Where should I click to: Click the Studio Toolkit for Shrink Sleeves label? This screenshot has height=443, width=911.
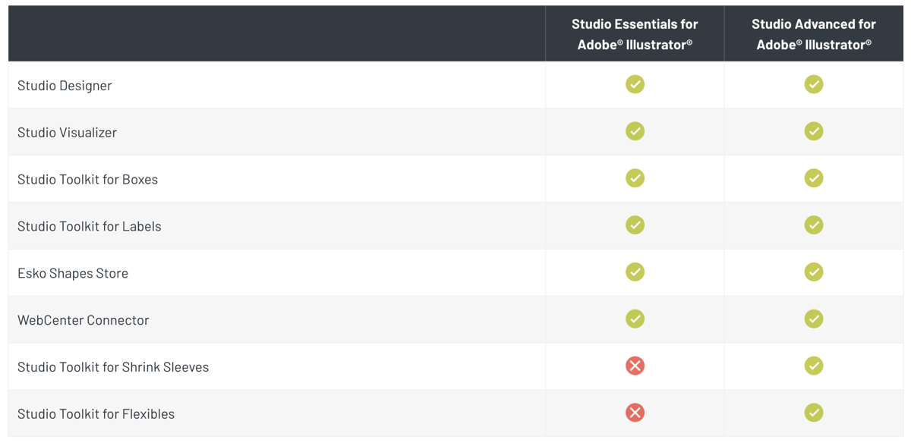pyautogui.click(x=113, y=367)
